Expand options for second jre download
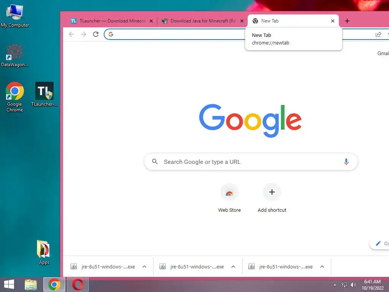389x292 pixels. tap(233, 267)
